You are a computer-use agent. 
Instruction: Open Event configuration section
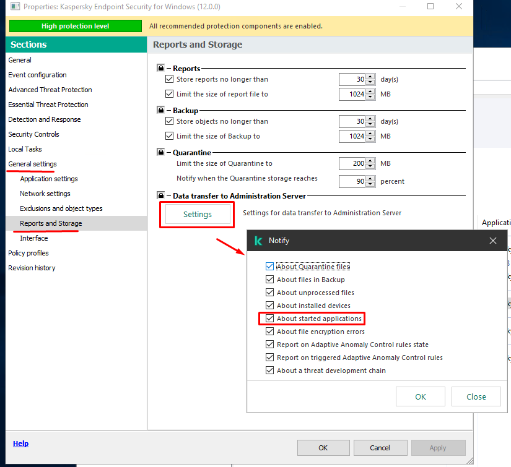click(x=37, y=75)
